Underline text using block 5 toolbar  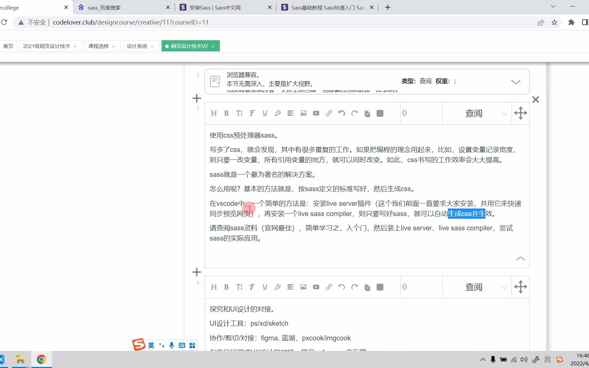tap(265, 113)
